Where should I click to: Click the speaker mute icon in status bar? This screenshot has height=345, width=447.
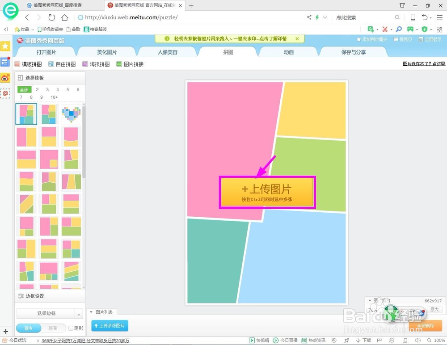click(418, 340)
